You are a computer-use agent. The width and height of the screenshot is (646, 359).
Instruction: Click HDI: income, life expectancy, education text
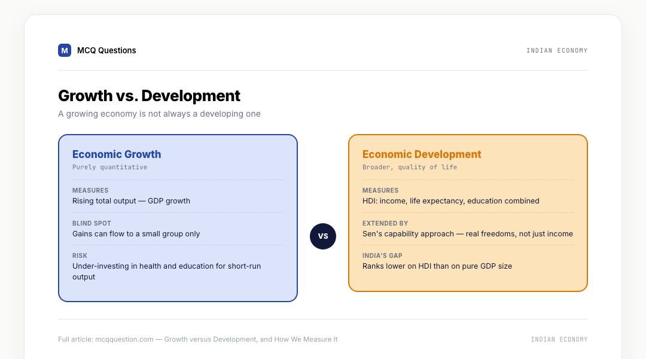pos(451,200)
